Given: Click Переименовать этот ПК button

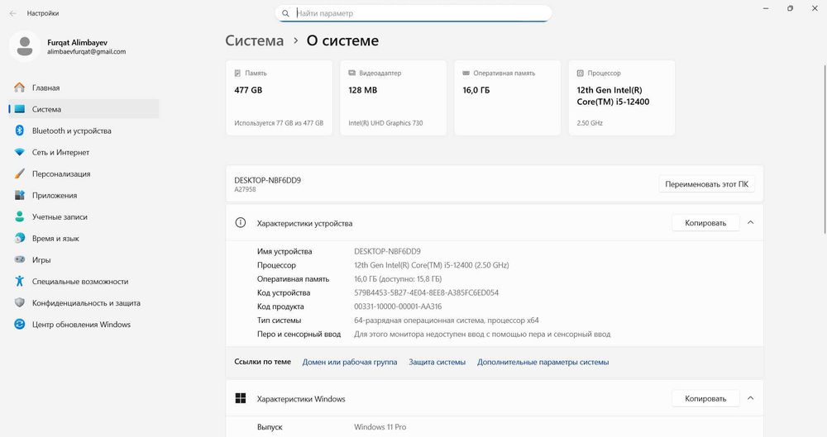Looking at the screenshot, I should (706, 184).
